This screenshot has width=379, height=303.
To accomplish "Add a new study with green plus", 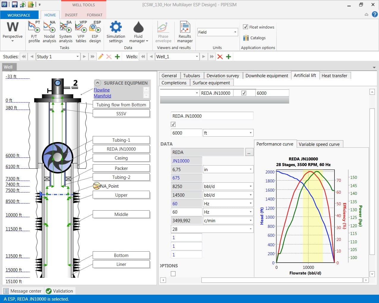I will click(x=117, y=56).
